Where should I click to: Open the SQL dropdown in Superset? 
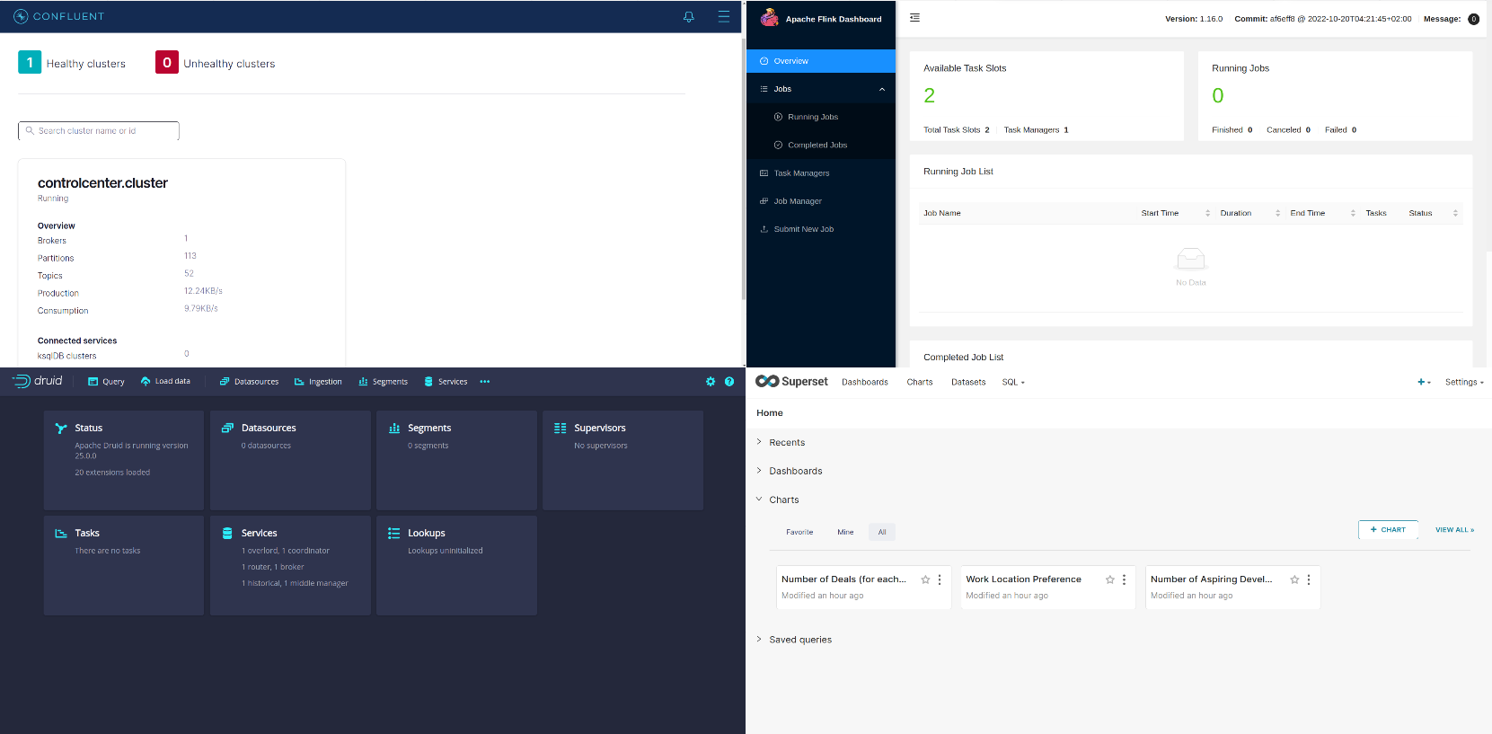tap(1013, 382)
